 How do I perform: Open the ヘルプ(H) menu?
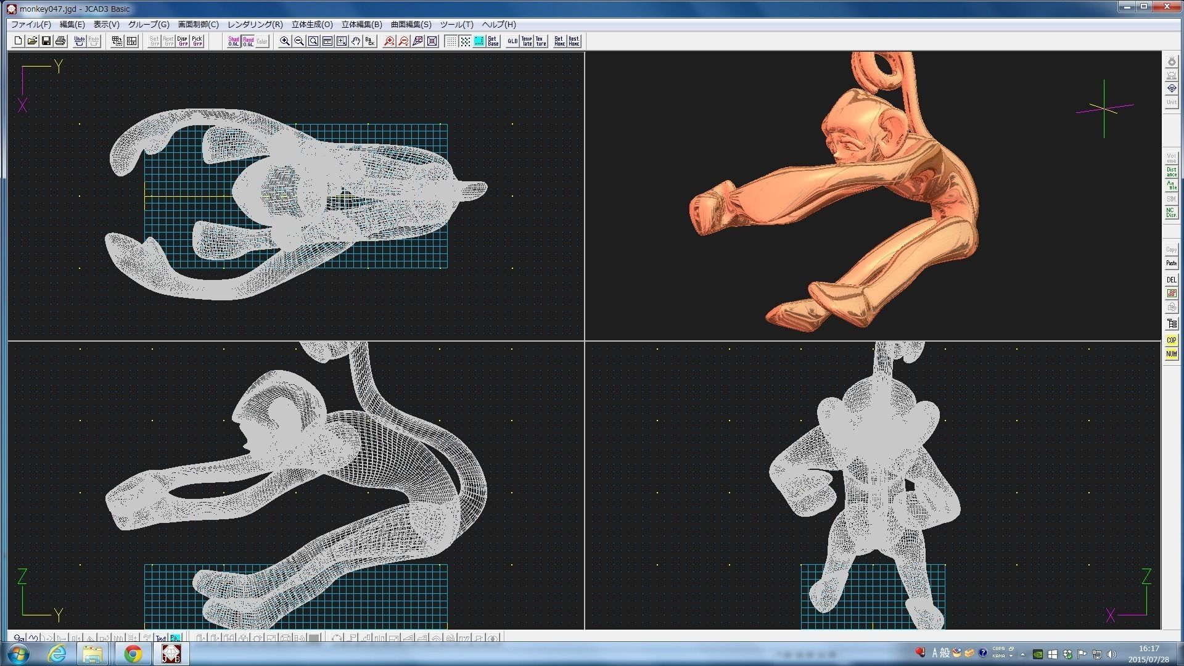[x=499, y=25]
